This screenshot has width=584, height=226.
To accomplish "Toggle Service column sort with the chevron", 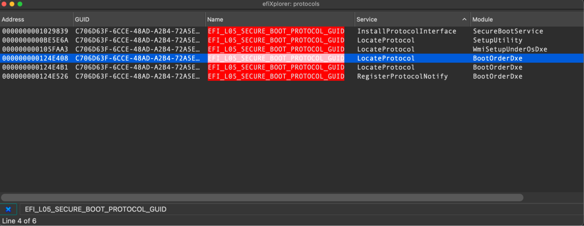I will [465, 19].
